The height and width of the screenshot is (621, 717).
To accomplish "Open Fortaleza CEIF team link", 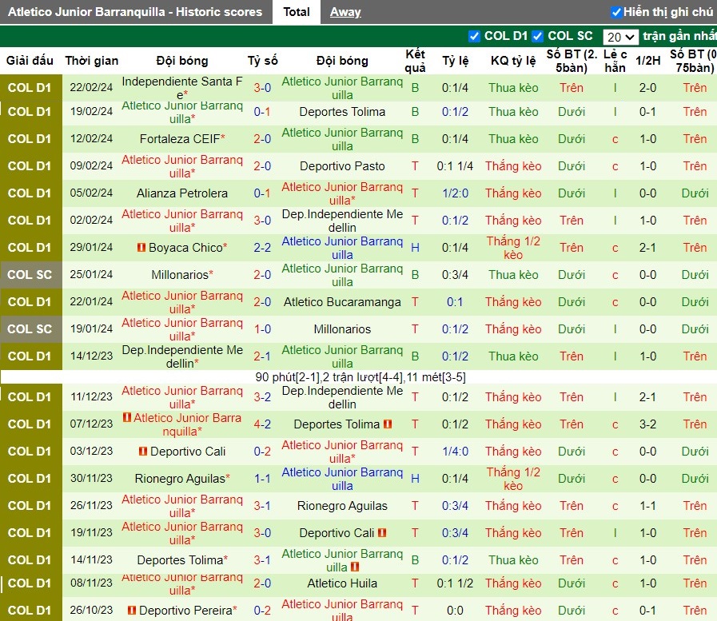I will coord(180,138).
